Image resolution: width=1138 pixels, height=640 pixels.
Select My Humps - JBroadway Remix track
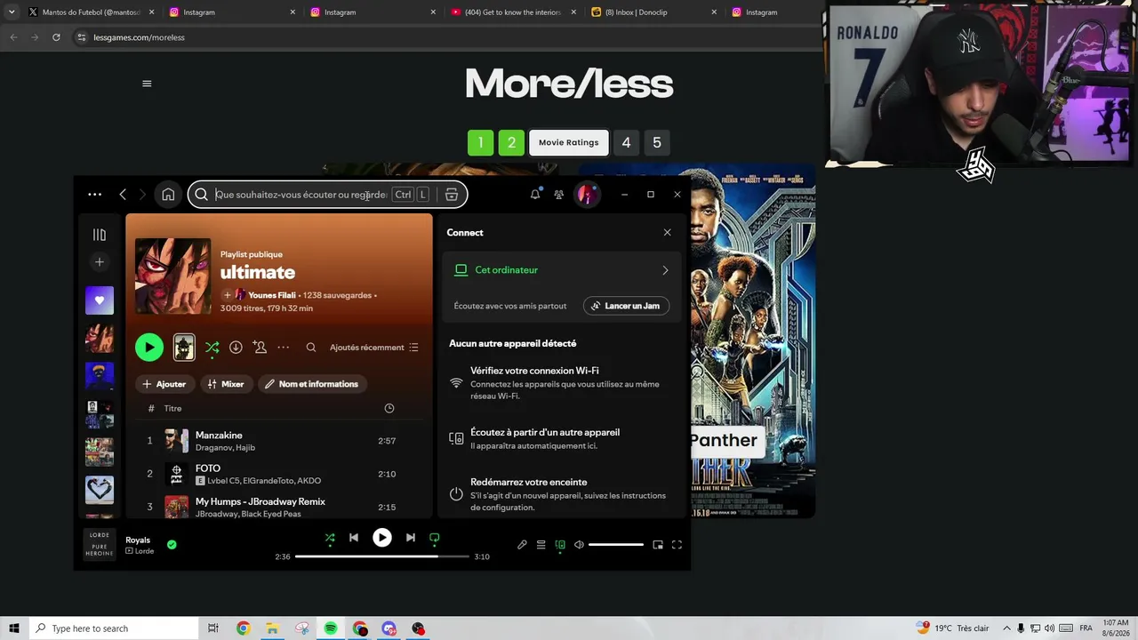260,501
